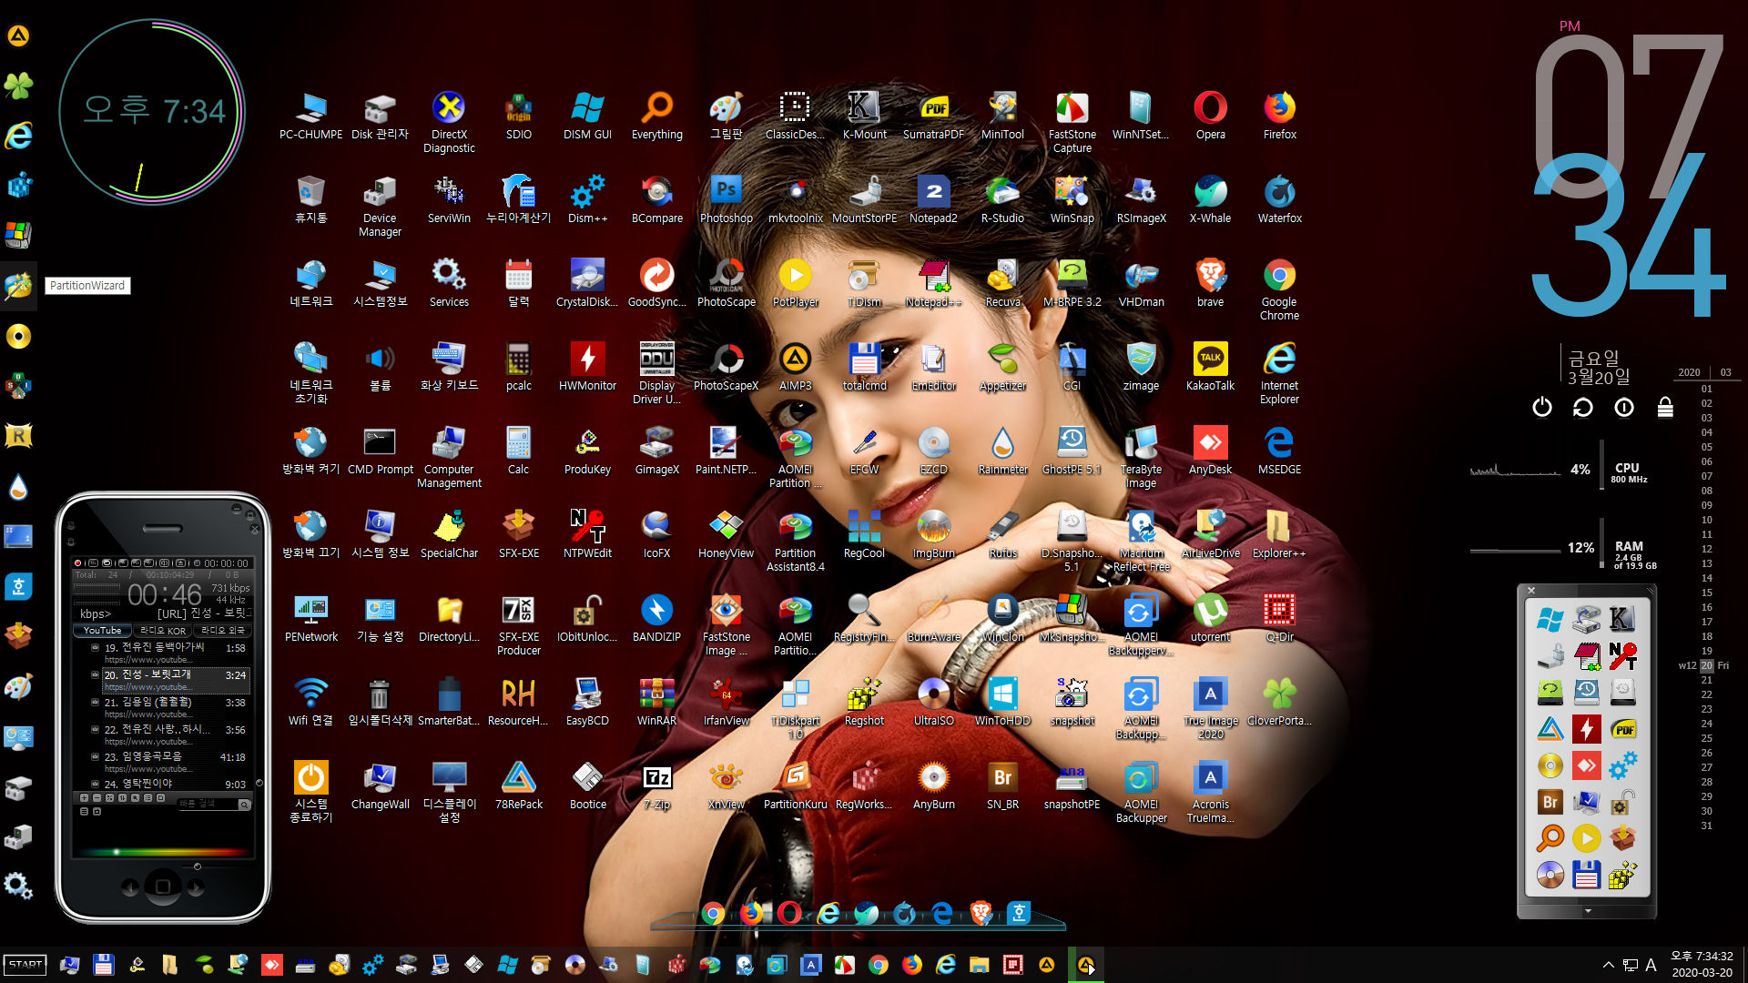Open AIMP3 desktop icon
This screenshot has height=983, width=1748.
click(x=795, y=367)
